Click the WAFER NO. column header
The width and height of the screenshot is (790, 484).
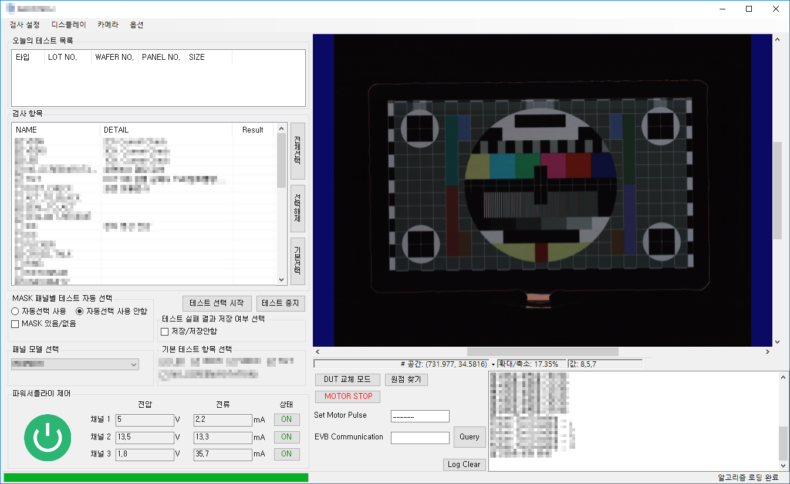tap(114, 57)
